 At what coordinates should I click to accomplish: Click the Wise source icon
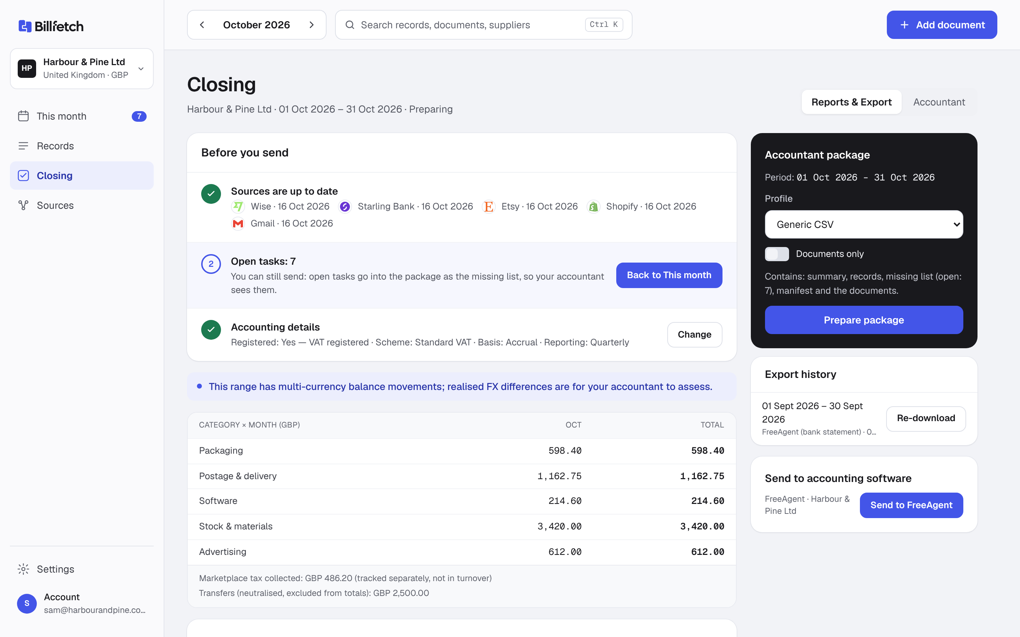238,206
